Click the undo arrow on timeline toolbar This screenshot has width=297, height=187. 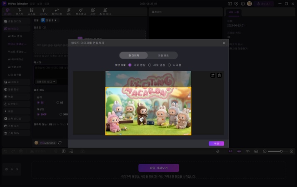pos(5,151)
